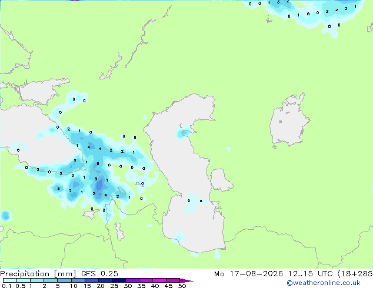Select the 30–35 mm violet legend swatch
This screenshot has width=373, height=288.
pyautogui.click(x=132, y=280)
